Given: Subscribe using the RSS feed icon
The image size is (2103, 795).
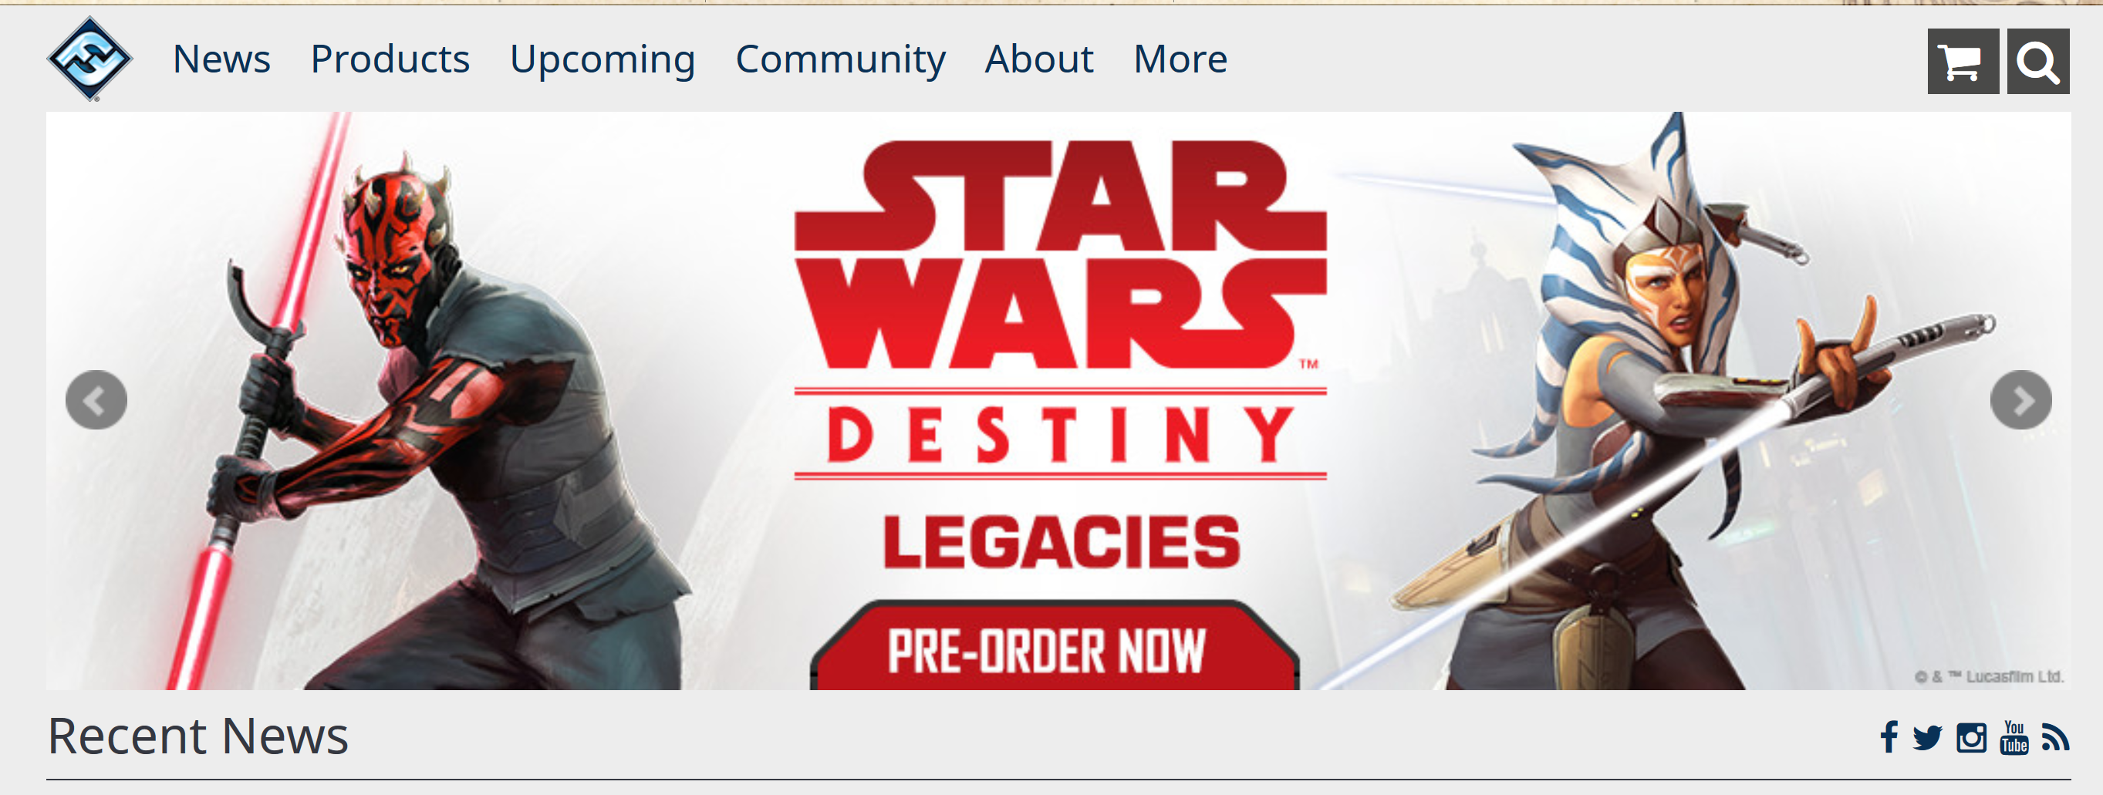Looking at the screenshot, I should pos(2055,738).
